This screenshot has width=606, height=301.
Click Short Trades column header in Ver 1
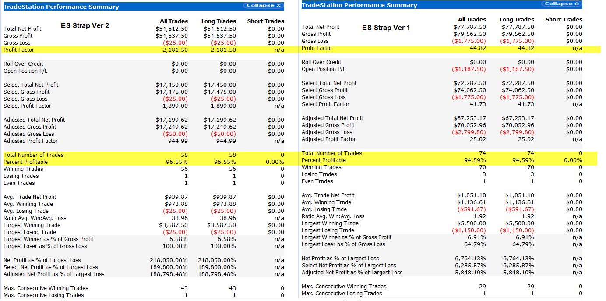(564, 19)
